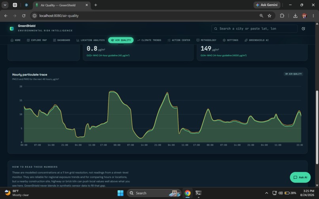Switch to the first pinned browser tab
Viewport: 319px width, 199px height.
pyautogui.click(x=15, y=5)
